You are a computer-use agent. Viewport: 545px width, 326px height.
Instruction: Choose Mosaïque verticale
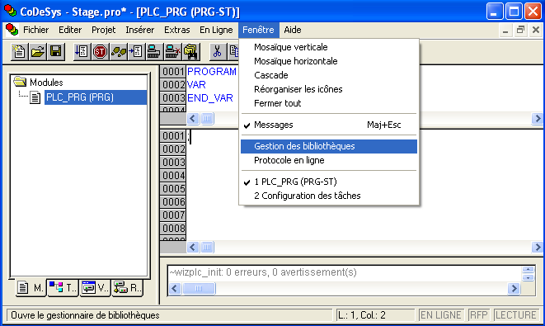coord(329,47)
